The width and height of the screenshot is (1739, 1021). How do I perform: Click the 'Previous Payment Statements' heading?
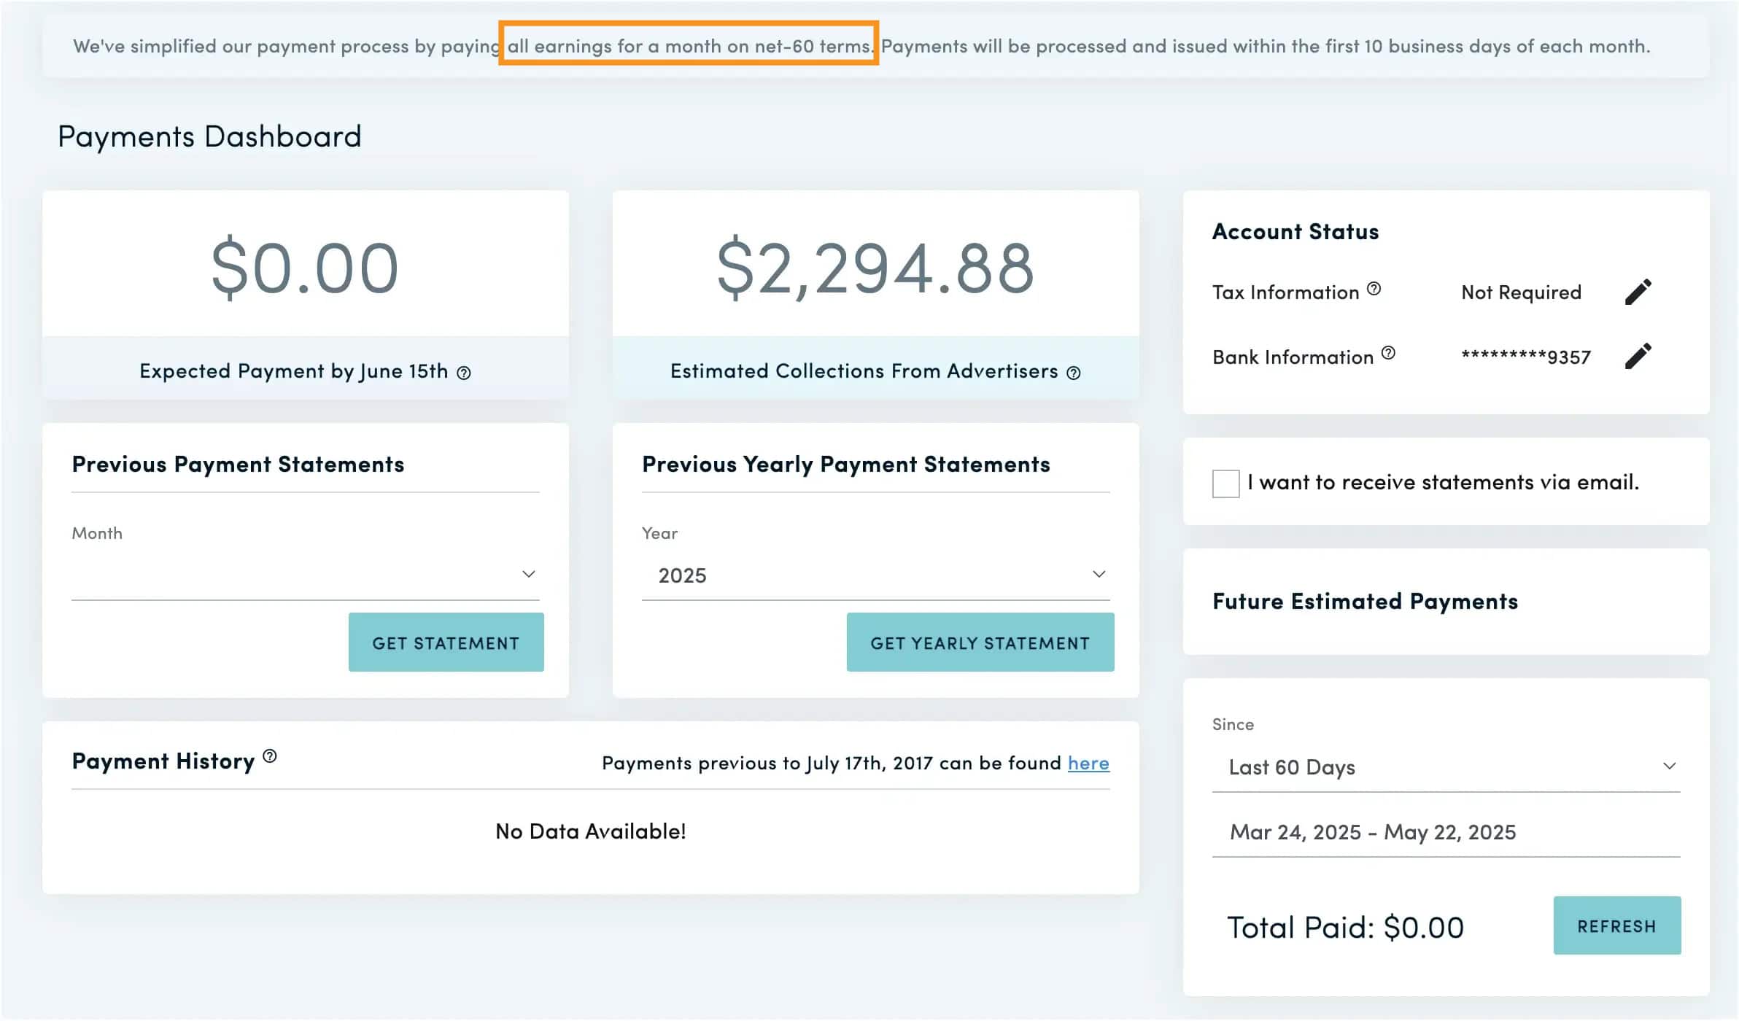pos(238,465)
